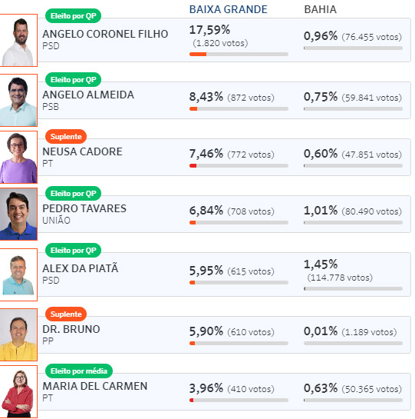Click the DR. BRUNO candidate name
The height and width of the screenshot is (419, 415).
click(x=71, y=329)
